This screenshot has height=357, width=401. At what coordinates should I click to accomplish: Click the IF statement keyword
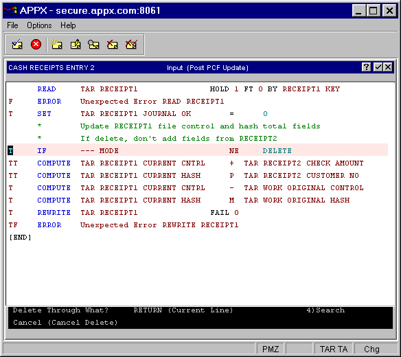point(42,150)
